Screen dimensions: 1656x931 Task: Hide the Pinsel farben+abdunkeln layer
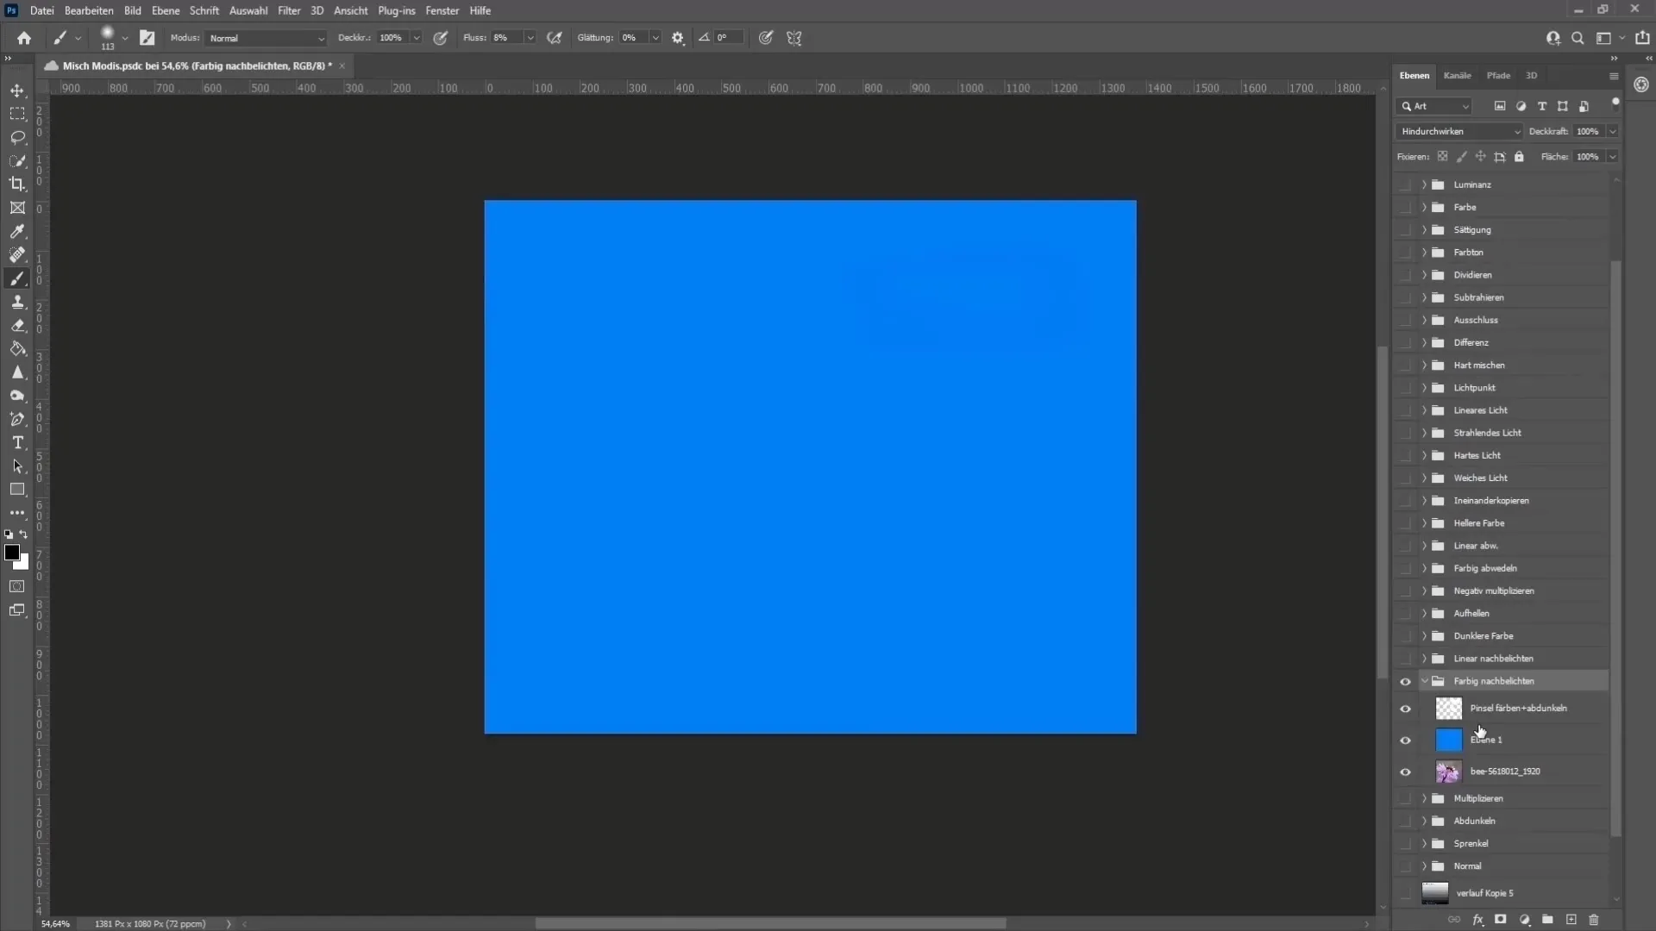pyautogui.click(x=1407, y=707)
